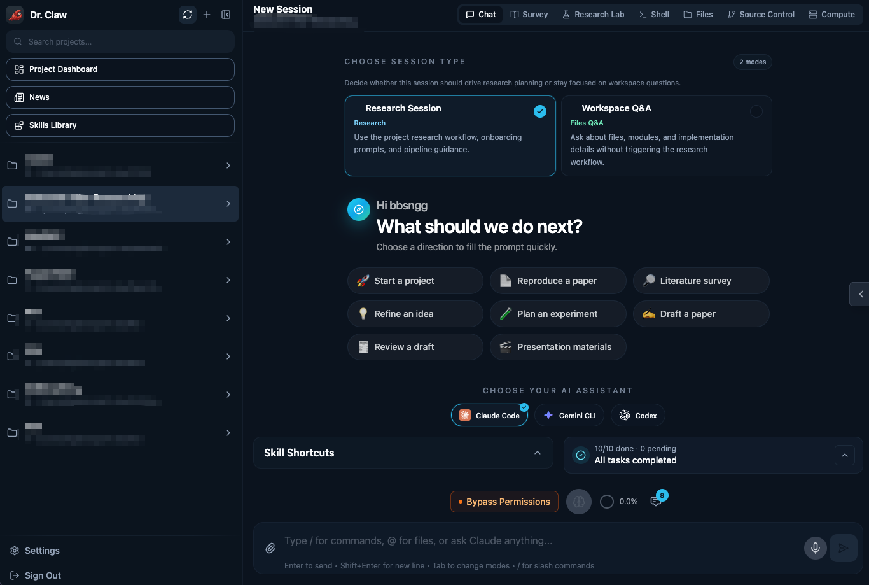Open Source Control from the top bar

(x=761, y=14)
